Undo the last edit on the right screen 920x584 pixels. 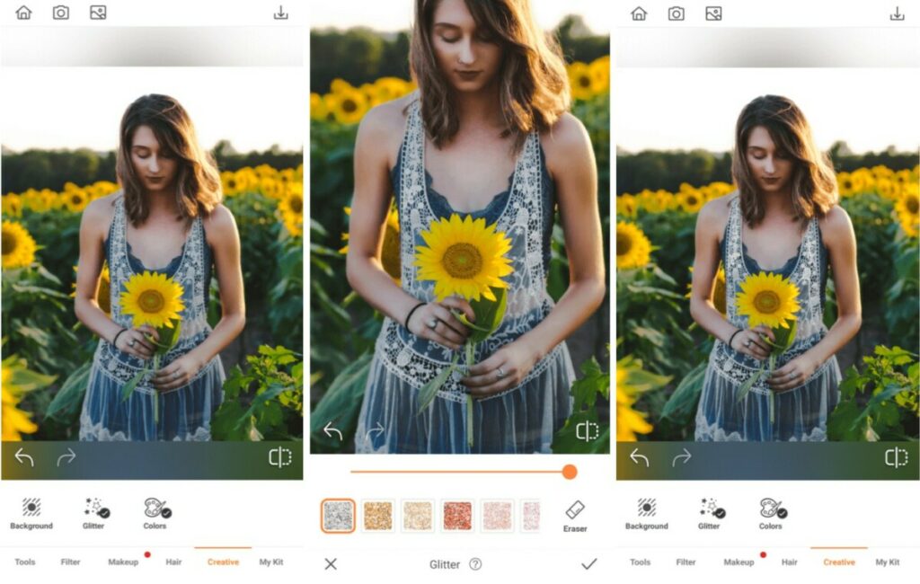pos(640,456)
